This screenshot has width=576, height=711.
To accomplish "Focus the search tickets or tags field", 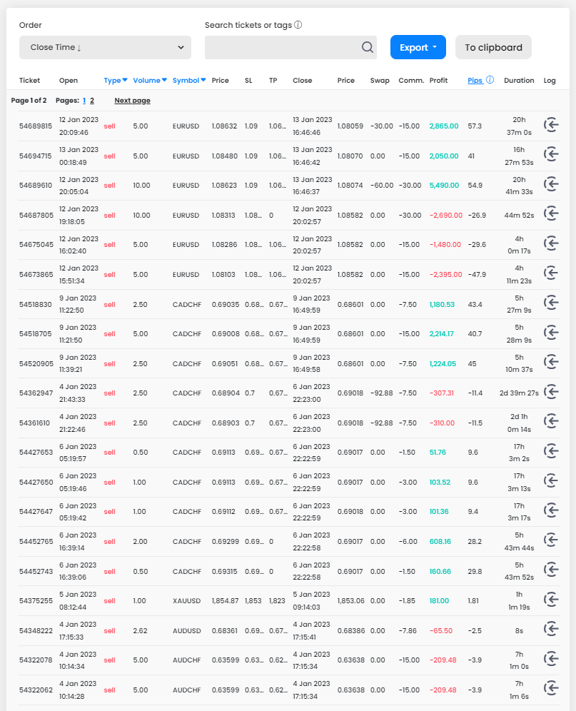I will point(282,48).
